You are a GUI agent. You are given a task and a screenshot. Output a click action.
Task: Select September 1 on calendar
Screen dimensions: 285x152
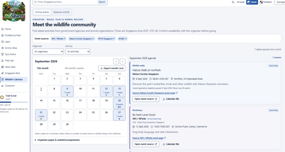click(54, 81)
